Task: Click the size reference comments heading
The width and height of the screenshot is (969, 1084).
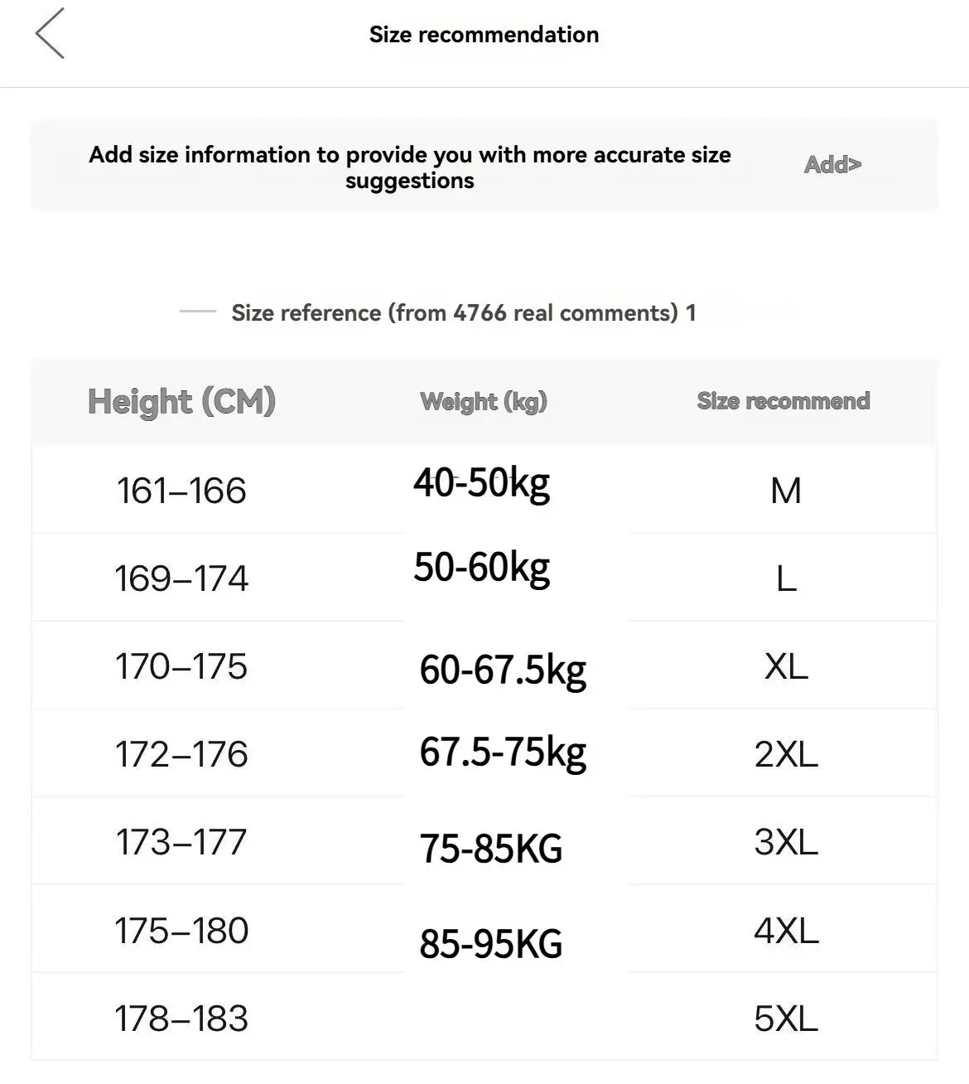Action: 463,313
